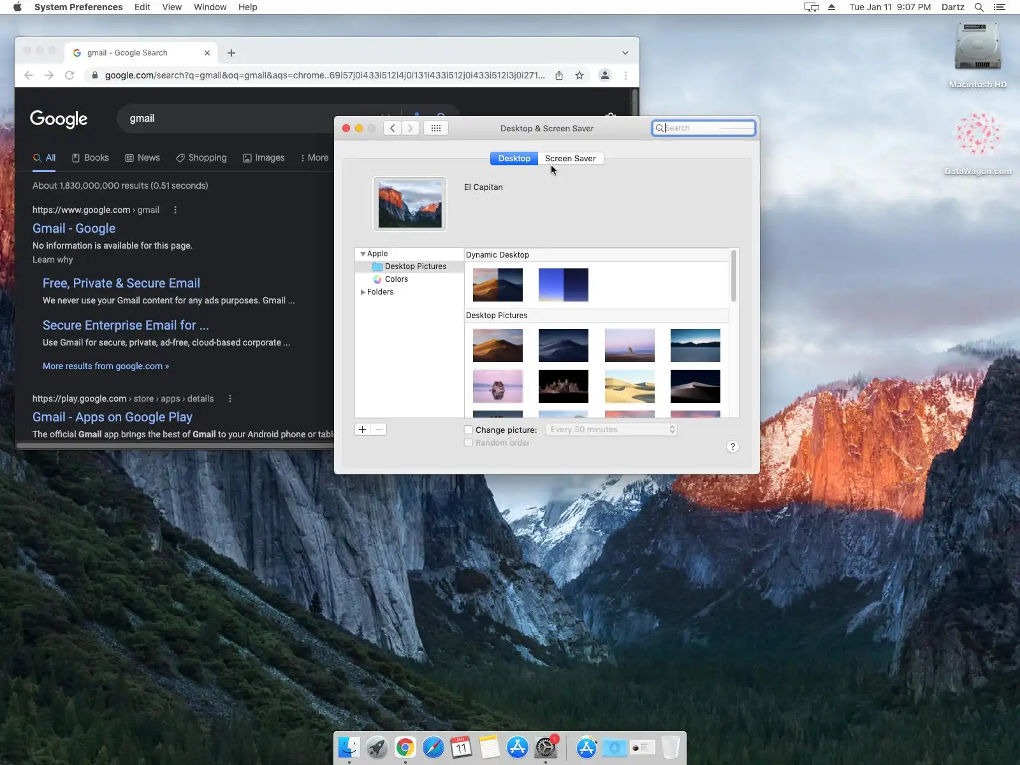Viewport: 1020px width, 765px height.
Task: Open Gmail - Apps on Google Play link
Action: [x=112, y=417]
